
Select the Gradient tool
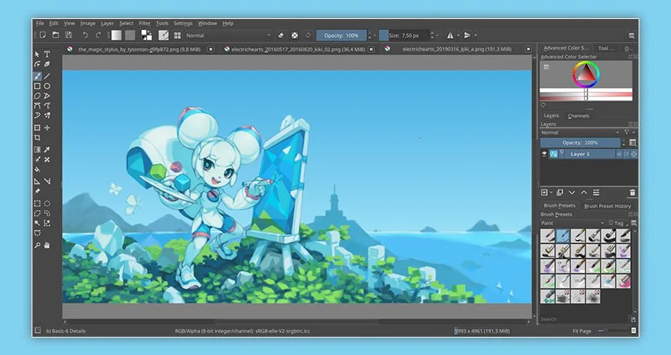pyautogui.click(x=37, y=150)
